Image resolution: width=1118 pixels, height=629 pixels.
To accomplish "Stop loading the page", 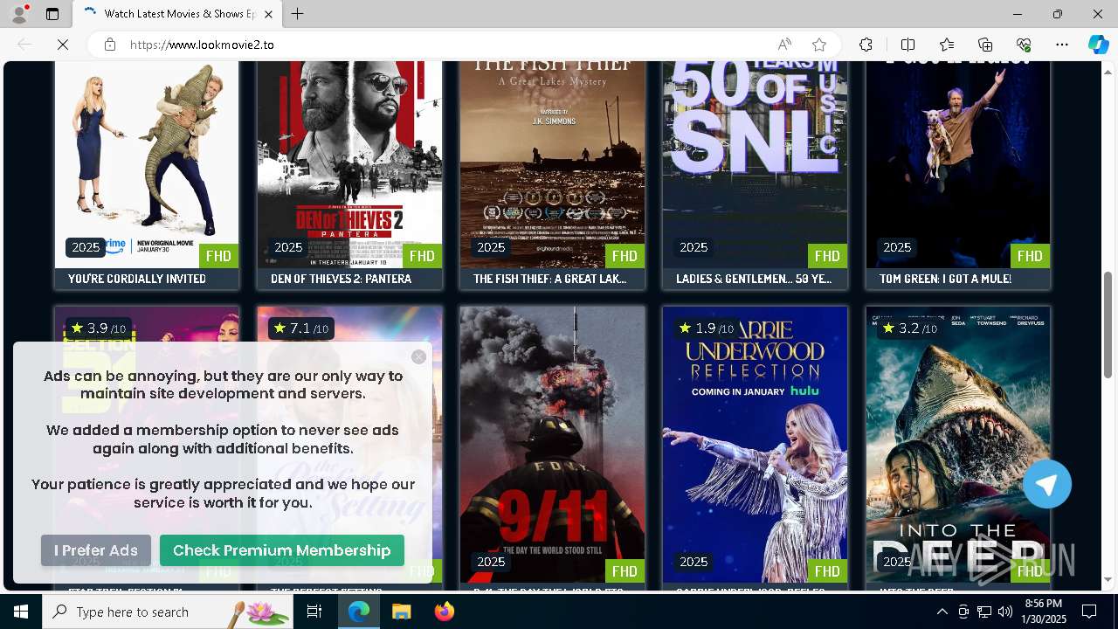I will click(63, 45).
